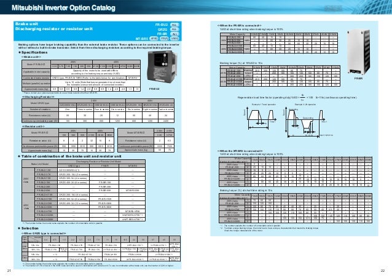Click the 'Selection' section heading
This screenshot has width=392, height=278.
click(x=29, y=228)
